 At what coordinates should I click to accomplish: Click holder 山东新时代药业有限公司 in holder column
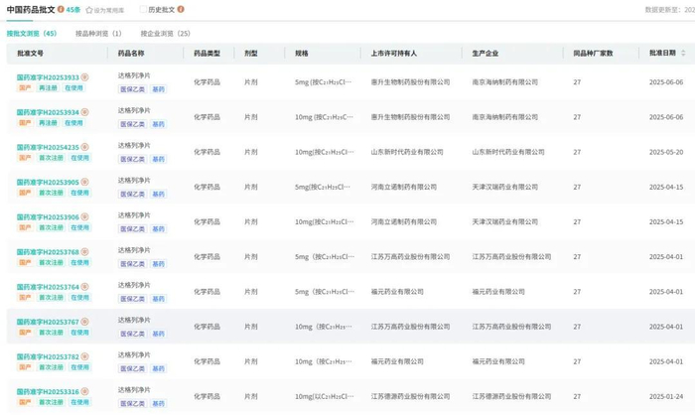pyautogui.click(x=407, y=152)
